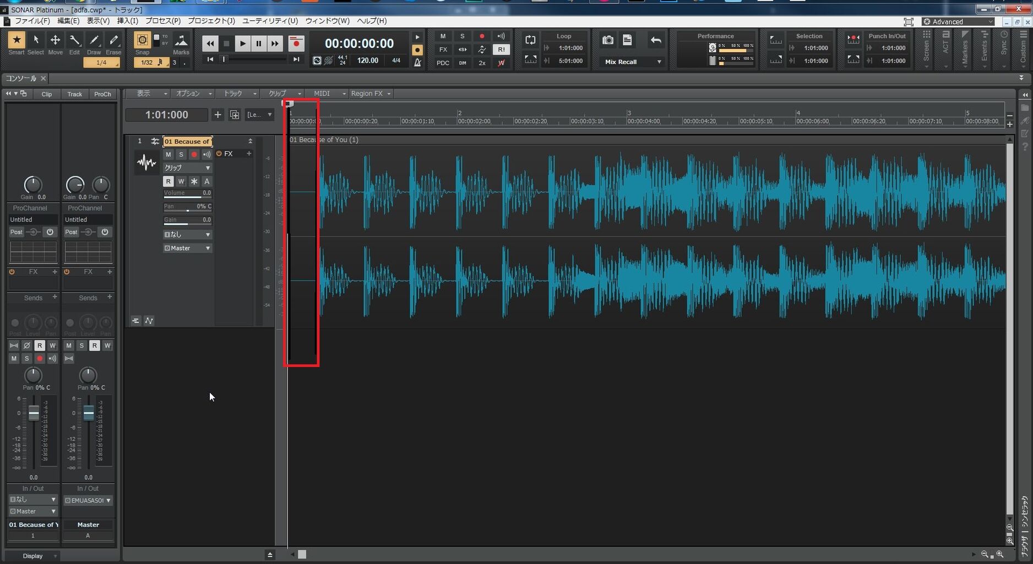The height and width of the screenshot is (564, 1033).
Task: Switch to the ProCh inspector tab
Action: [x=102, y=94]
